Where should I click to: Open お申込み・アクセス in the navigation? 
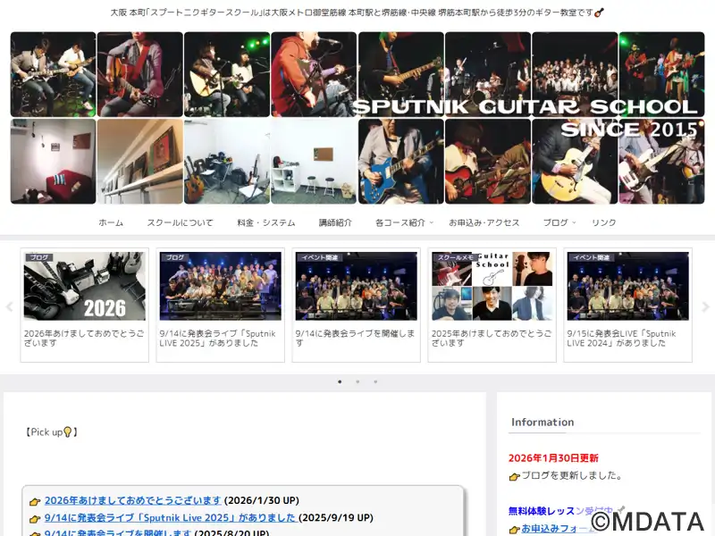(x=484, y=222)
